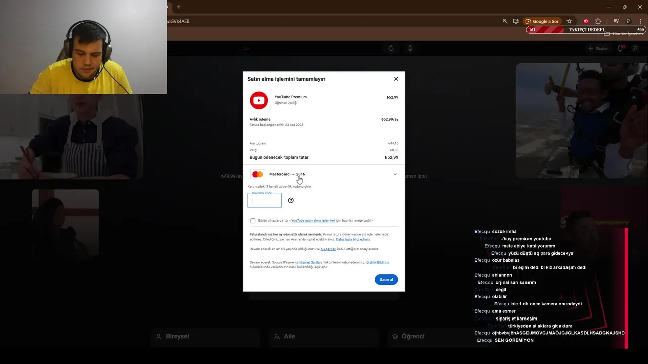Open the Daha fazla bilgi edinin link
Viewport: 648px width, 364px height.
353,239
